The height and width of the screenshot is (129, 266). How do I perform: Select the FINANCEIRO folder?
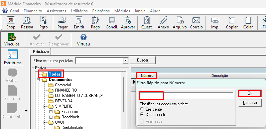click(66, 90)
